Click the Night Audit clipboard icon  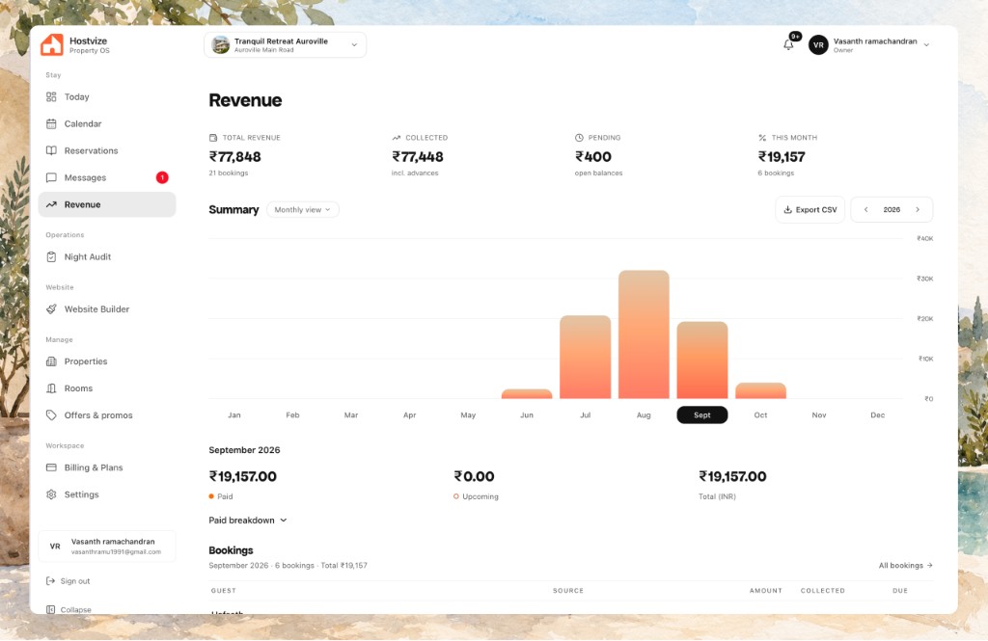51,257
